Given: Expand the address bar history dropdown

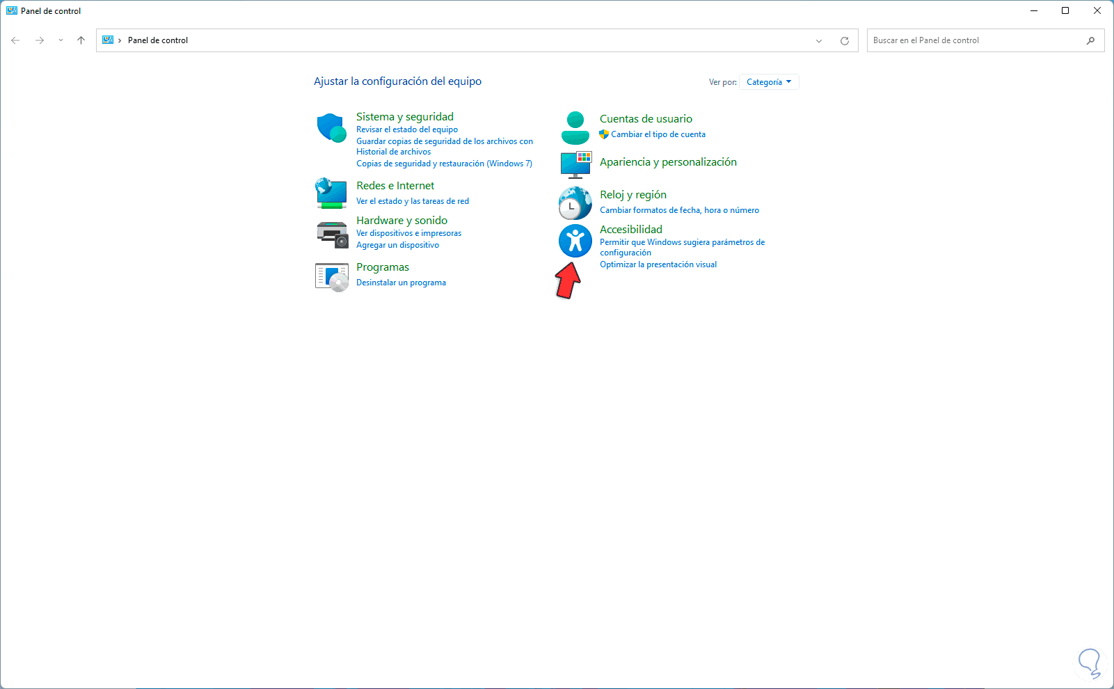Looking at the screenshot, I should click(x=819, y=40).
